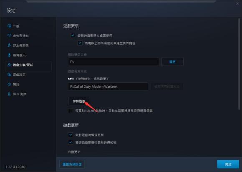The image size is (242, 172).
Task: Click the settings panel vertical scrollbar
Action: tap(239, 64)
